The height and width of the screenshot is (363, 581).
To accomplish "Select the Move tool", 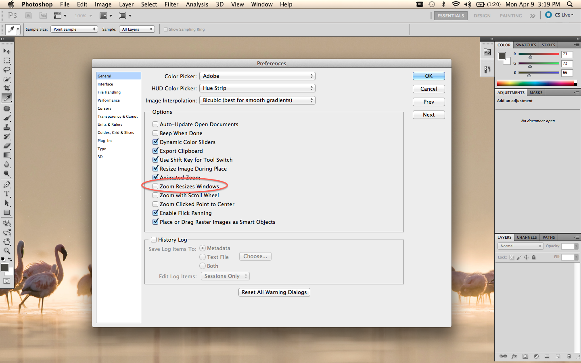I will tap(7, 51).
